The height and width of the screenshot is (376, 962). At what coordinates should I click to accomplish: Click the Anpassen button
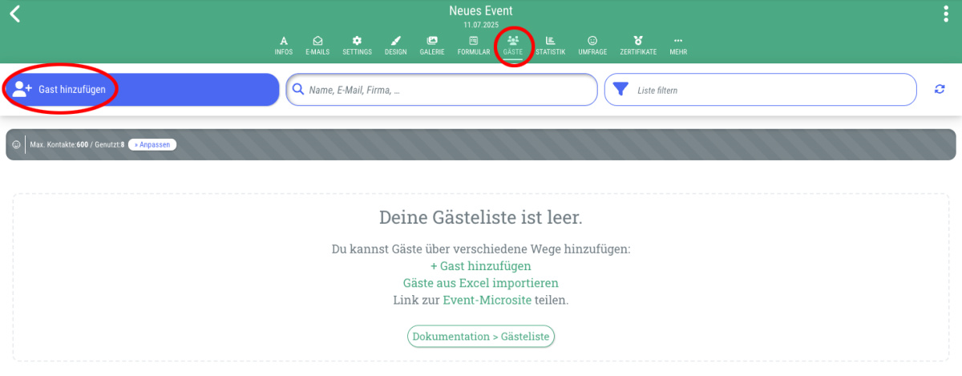pos(152,145)
